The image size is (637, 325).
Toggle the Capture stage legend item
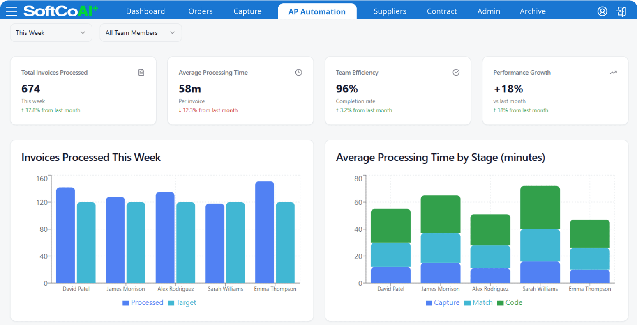coord(443,303)
